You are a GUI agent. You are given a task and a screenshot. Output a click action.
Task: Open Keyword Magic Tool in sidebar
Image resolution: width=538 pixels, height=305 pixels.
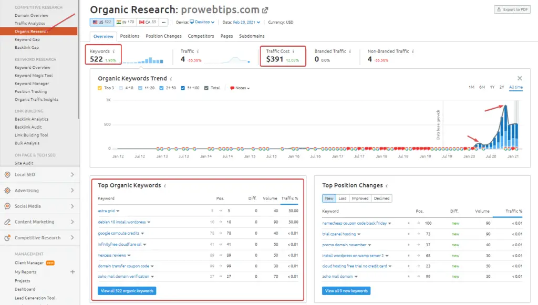tap(34, 76)
